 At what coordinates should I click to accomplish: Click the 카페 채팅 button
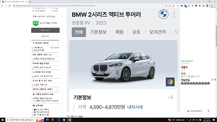coord(45,37)
